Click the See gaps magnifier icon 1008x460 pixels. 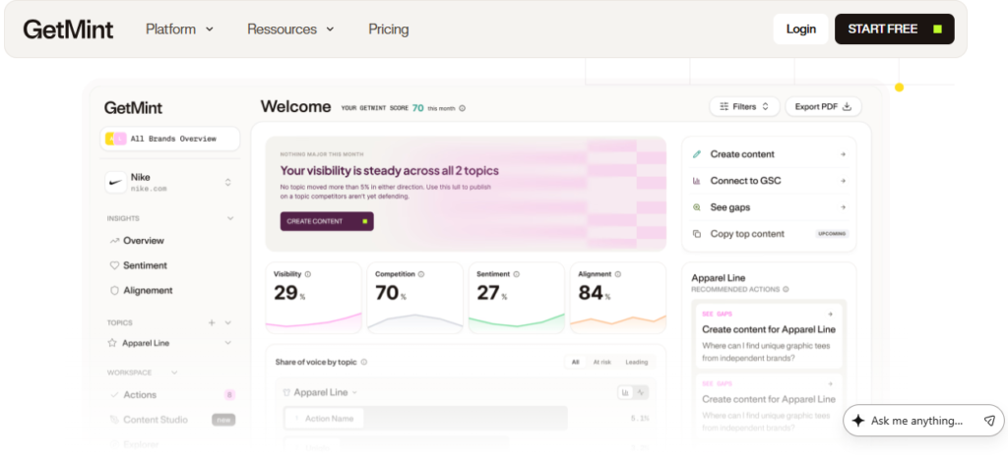pyautogui.click(x=697, y=207)
